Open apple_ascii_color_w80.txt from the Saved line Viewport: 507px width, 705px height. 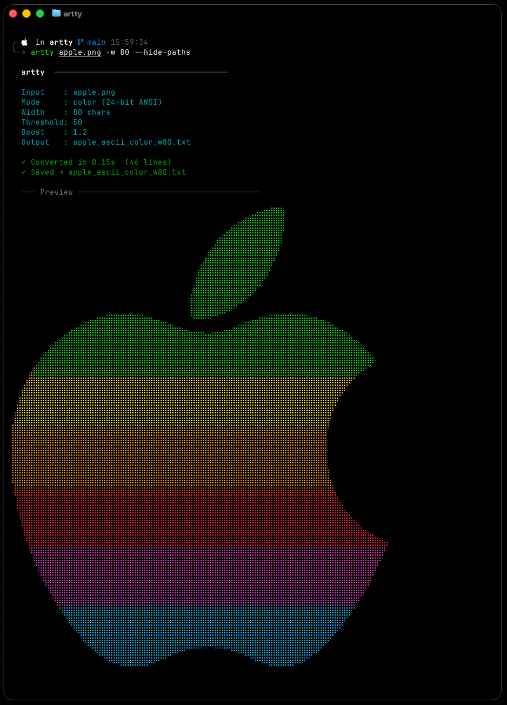(x=128, y=172)
